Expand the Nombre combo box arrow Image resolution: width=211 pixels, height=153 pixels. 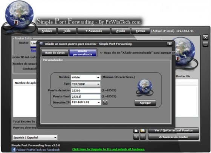pyautogui.click(x=98, y=77)
